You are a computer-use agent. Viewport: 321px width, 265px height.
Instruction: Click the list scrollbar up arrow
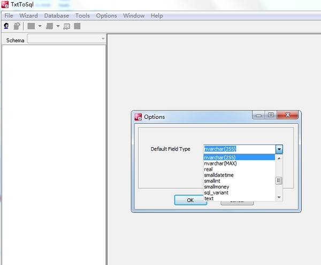(279, 158)
